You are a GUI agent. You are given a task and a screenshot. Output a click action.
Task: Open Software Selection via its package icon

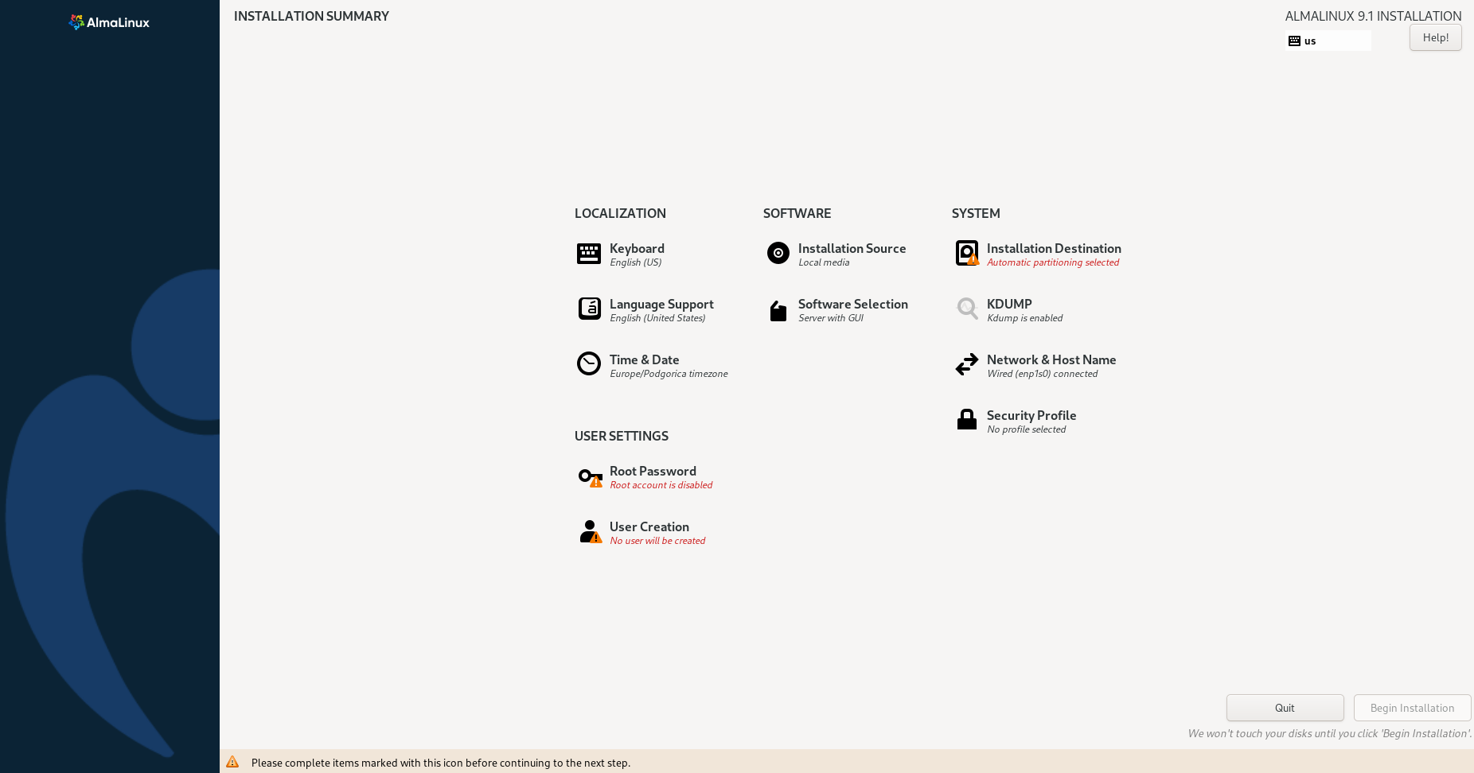(778, 310)
